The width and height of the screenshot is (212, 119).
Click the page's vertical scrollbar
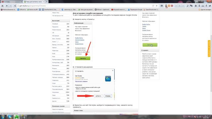point(211,63)
